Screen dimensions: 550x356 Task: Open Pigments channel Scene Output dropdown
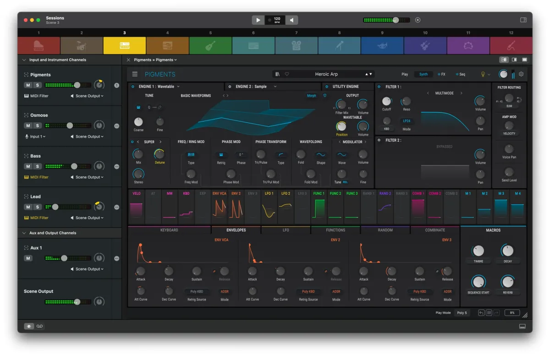pos(87,96)
